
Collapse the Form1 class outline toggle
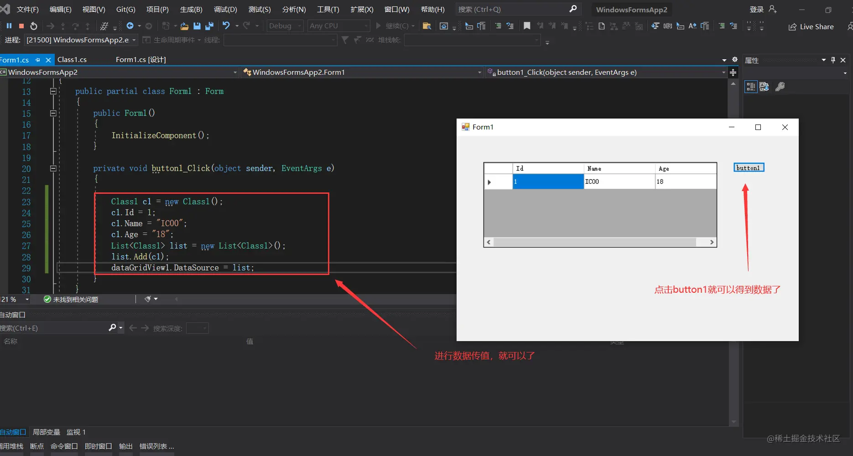53,91
